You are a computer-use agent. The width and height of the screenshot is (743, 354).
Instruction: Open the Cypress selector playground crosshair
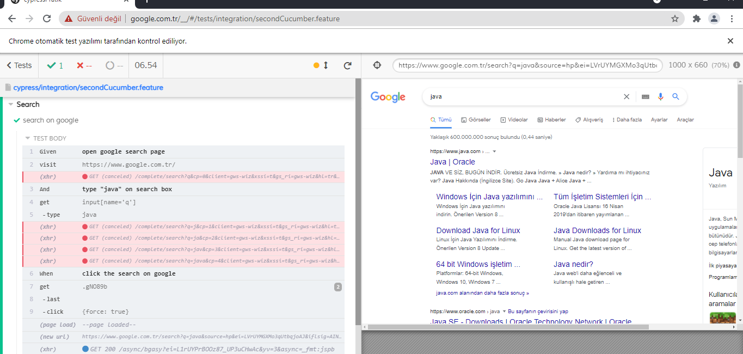coord(377,65)
